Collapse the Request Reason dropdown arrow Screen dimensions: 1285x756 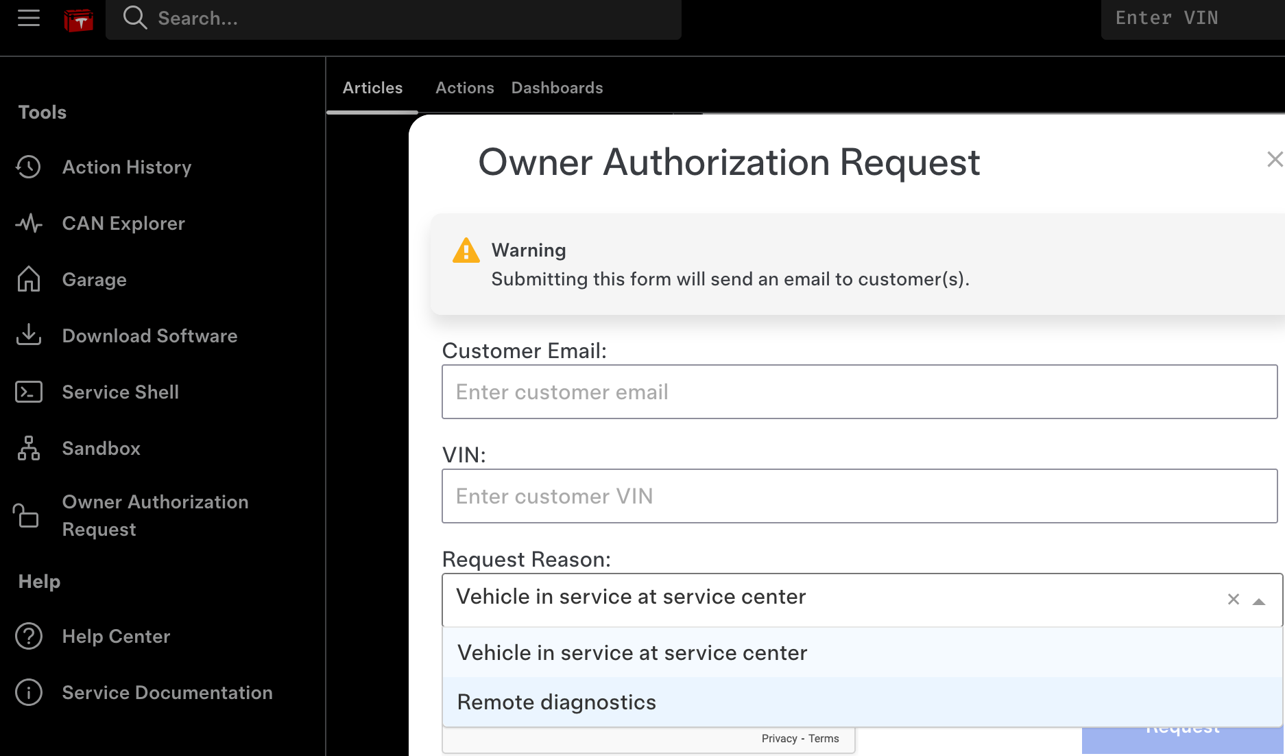[x=1259, y=601]
